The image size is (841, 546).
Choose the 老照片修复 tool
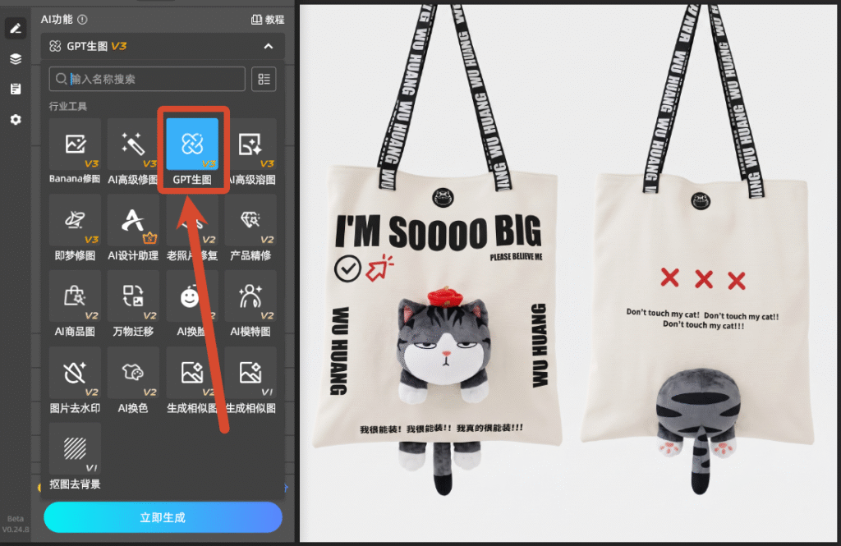point(192,228)
